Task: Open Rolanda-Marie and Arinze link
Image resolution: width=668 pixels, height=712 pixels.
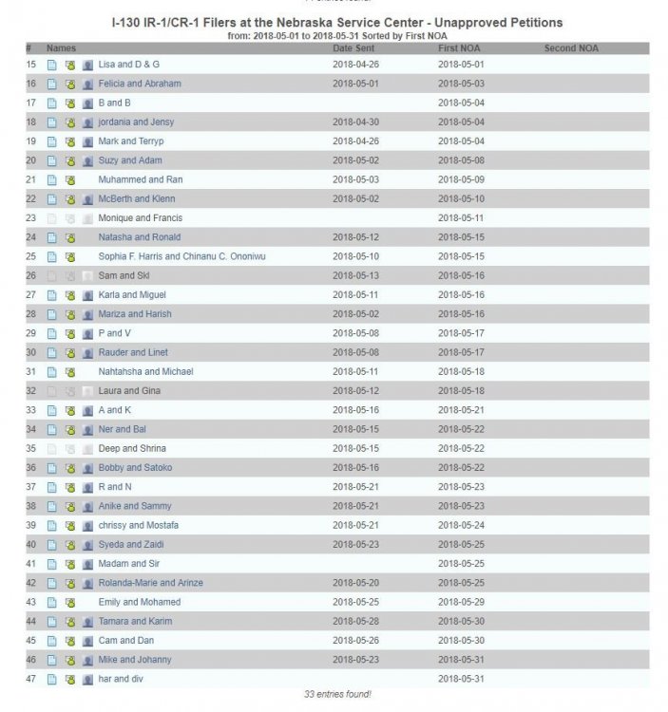Action: tap(150, 583)
